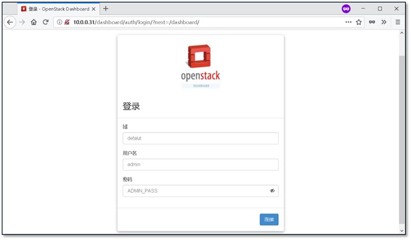This screenshot has height=240, width=411.
Task: Click the browser forward arrow
Action: pos(22,22)
